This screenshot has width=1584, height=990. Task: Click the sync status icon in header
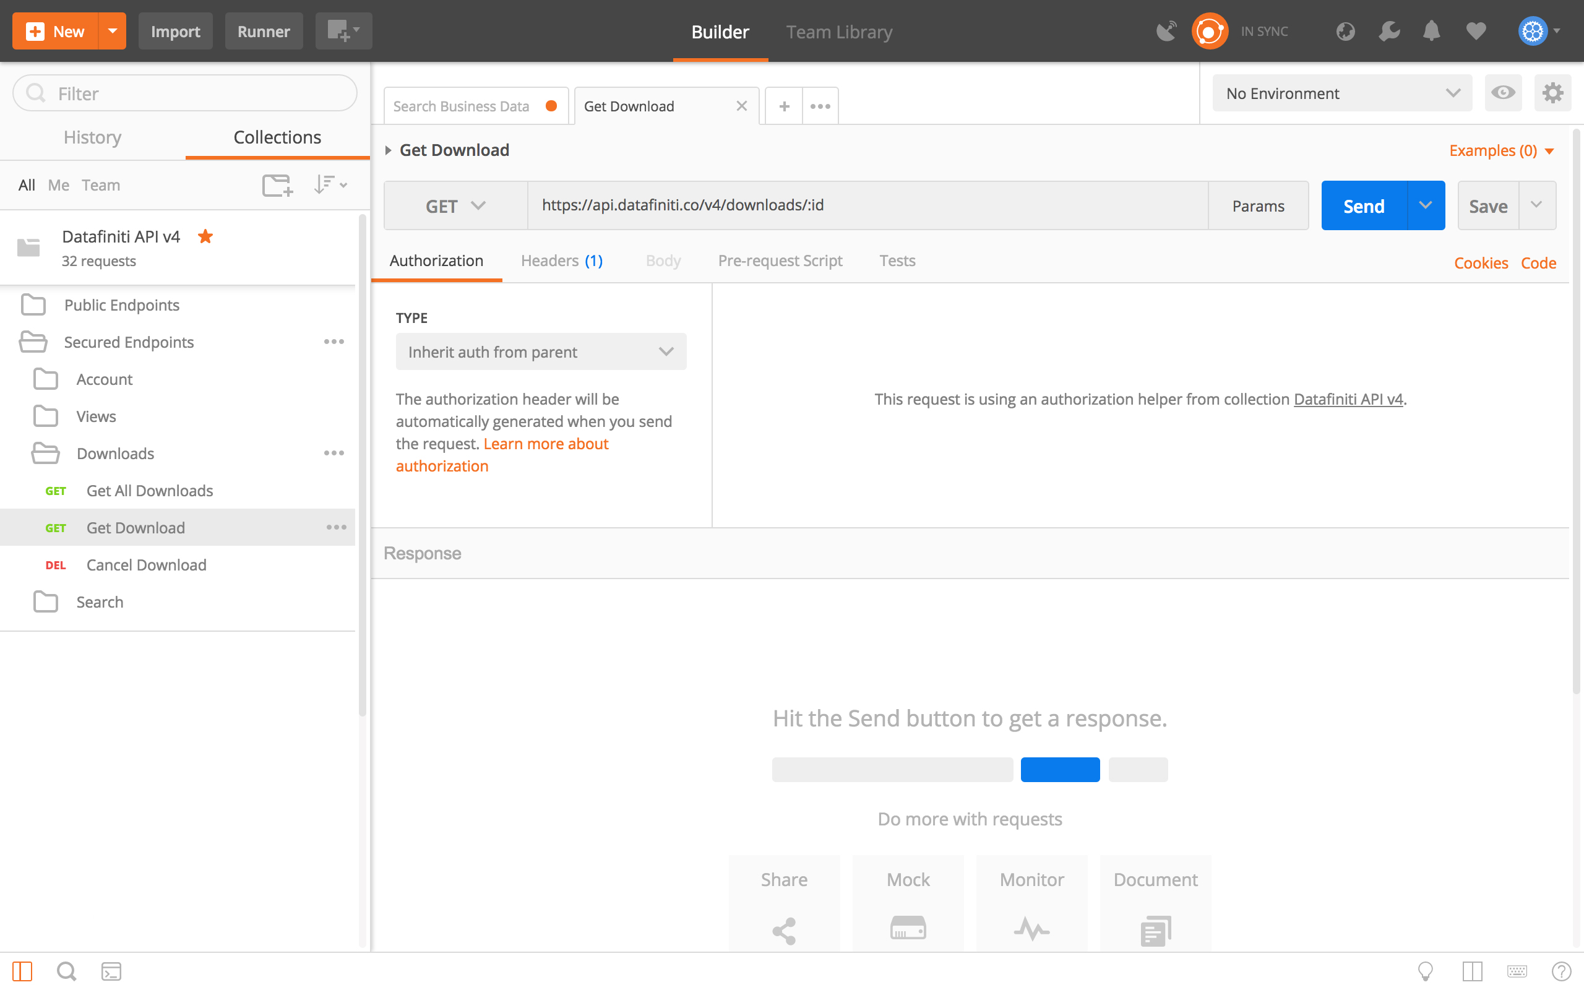click(x=1211, y=31)
